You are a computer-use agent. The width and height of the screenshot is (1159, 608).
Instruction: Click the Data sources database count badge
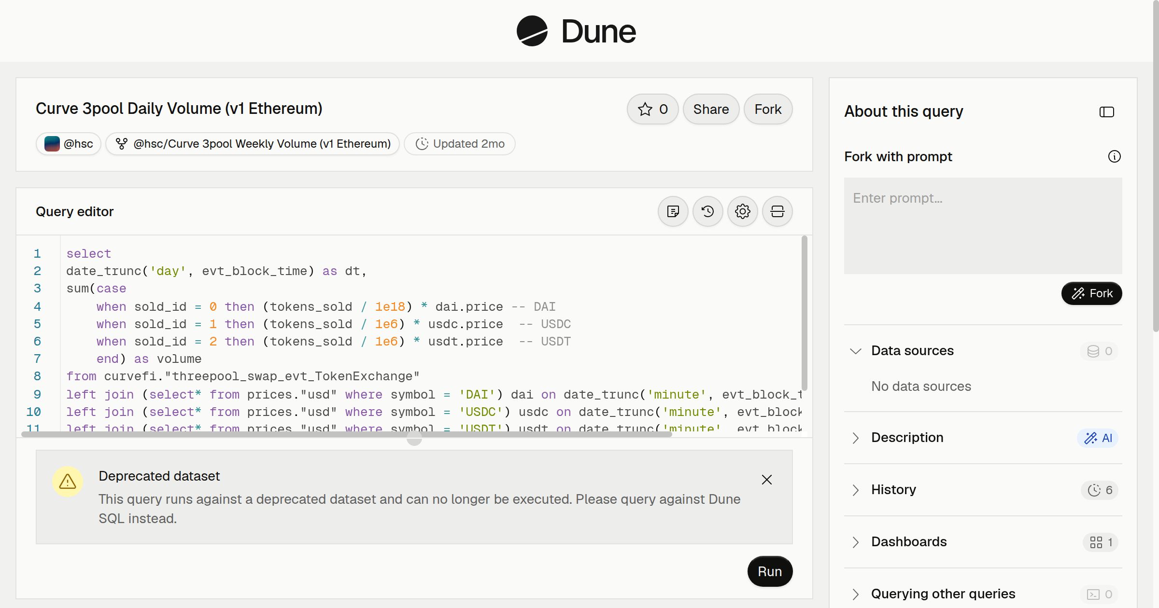click(1099, 351)
